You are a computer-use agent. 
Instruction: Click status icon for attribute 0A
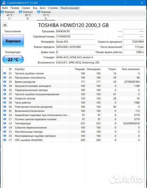coord(5,107)
